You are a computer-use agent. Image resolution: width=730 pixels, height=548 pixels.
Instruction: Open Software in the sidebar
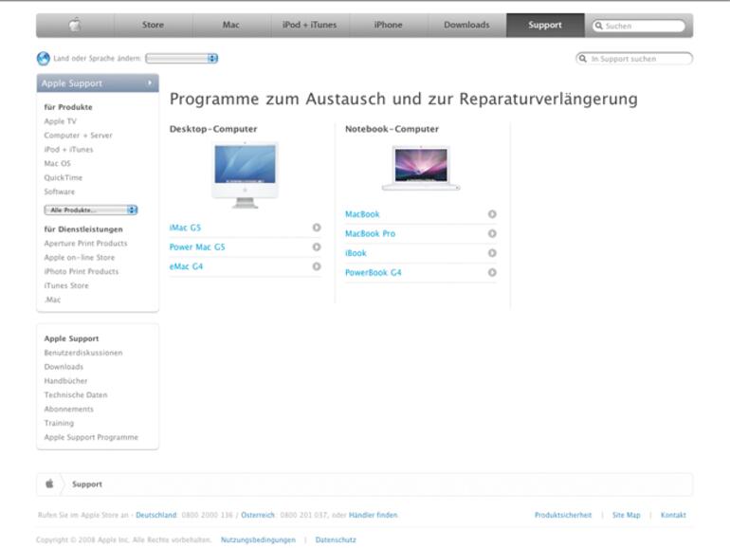(x=59, y=192)
